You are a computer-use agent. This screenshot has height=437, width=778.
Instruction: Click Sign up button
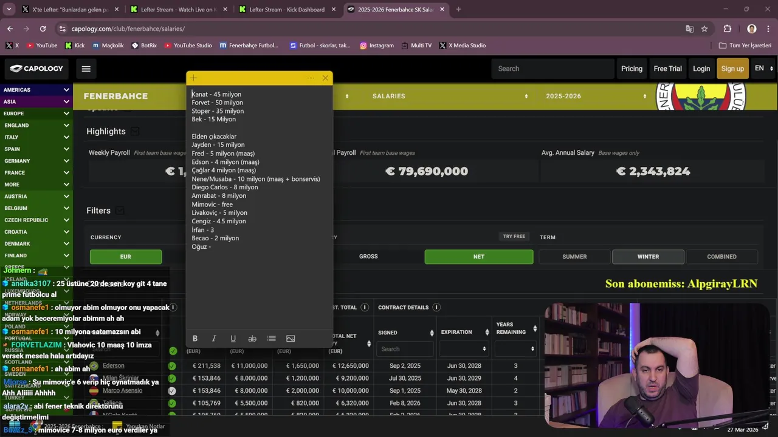pos(732,69)
